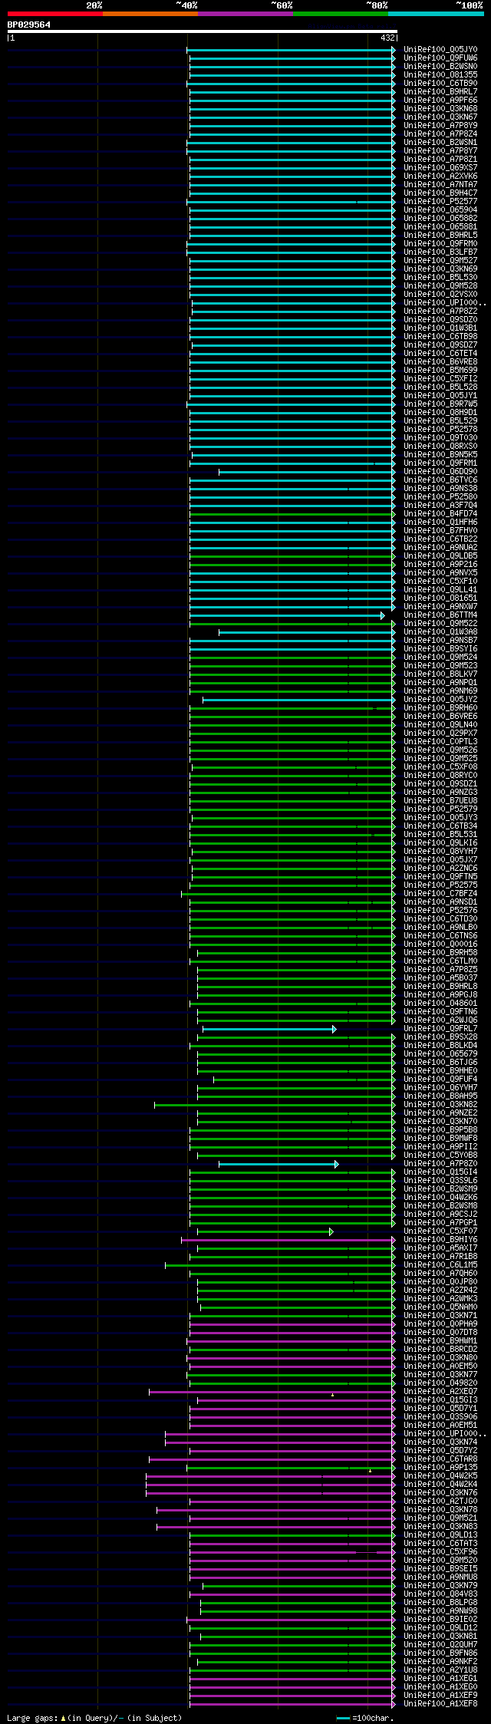Select the label UniRef100_Q00016
This screenshot has width=491, height=1724.
coord(440,944)
